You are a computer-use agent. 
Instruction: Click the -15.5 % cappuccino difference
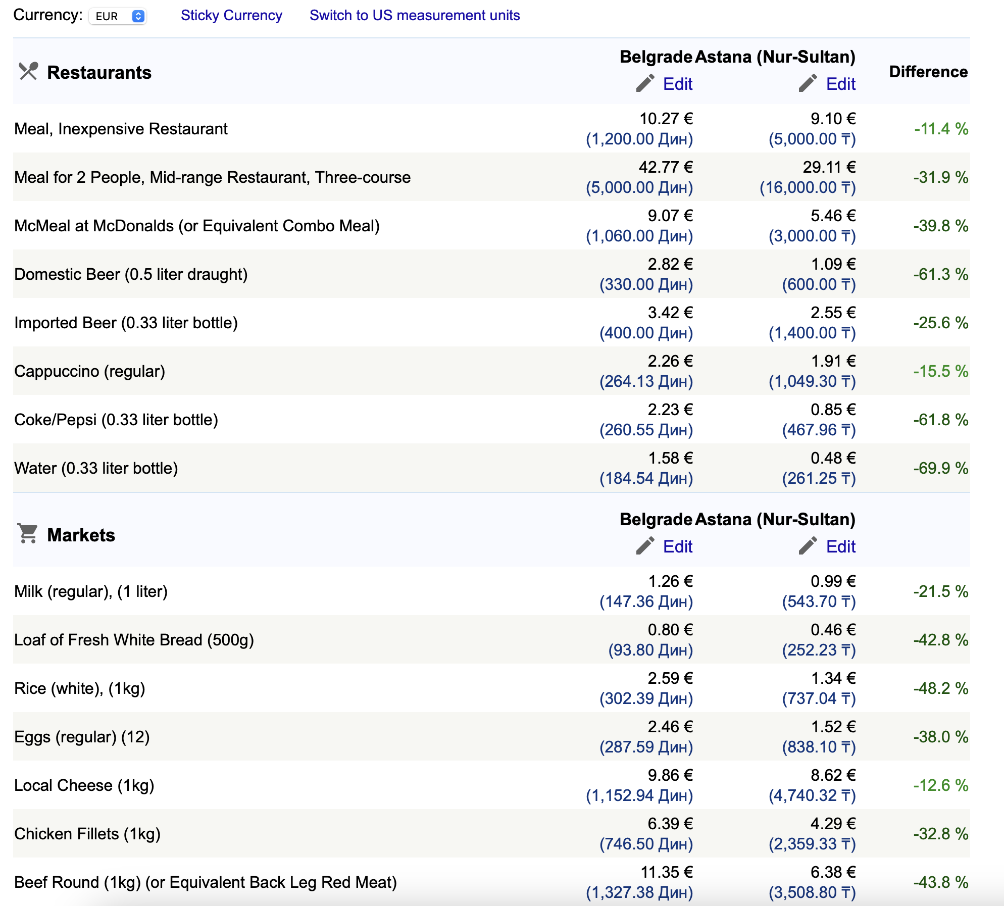tap(941, 371)
